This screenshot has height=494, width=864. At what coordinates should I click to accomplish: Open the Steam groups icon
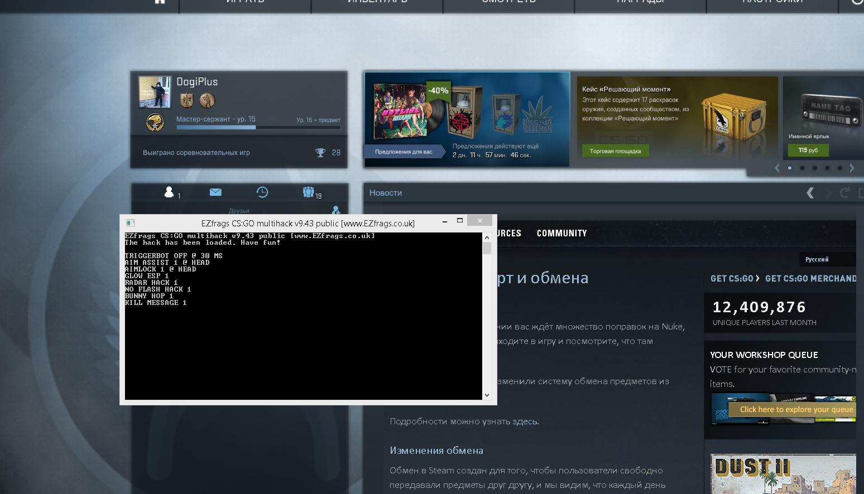[x=309, y=192]
